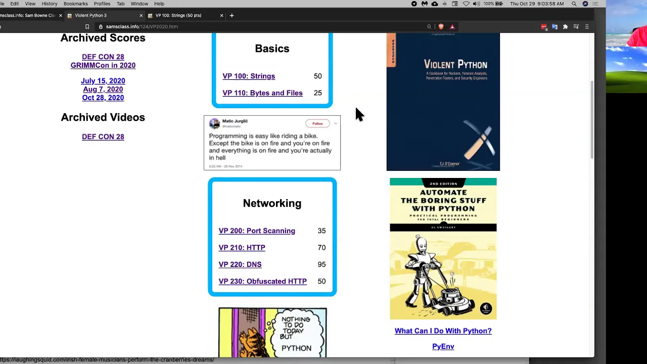Click the Follow button on the tweet
The height and width of the screenshot is (364, 647).
click(x=317, y=123)
